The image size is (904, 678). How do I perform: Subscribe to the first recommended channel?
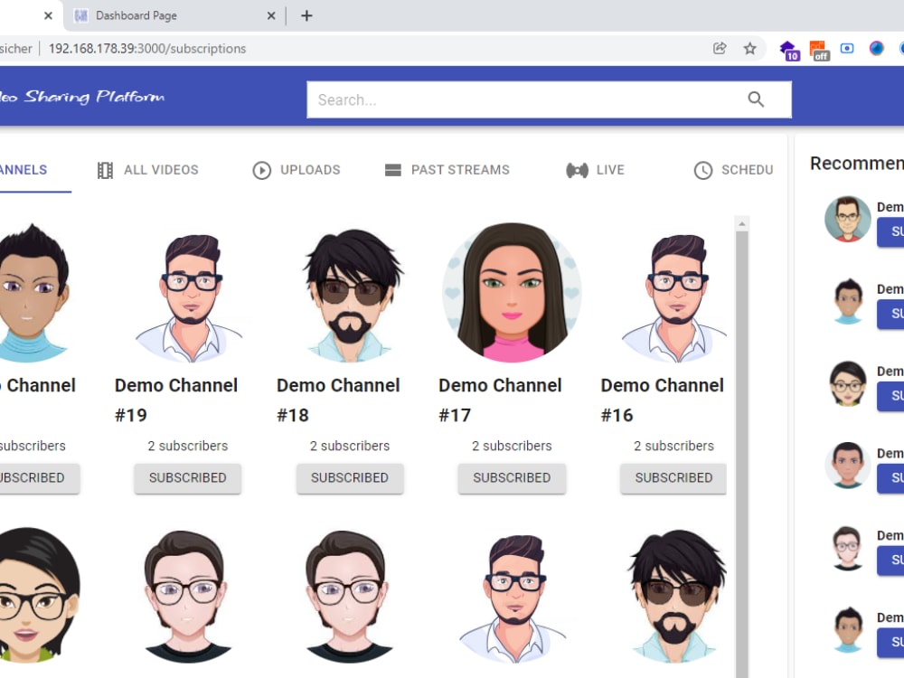[x=890, y=231]
